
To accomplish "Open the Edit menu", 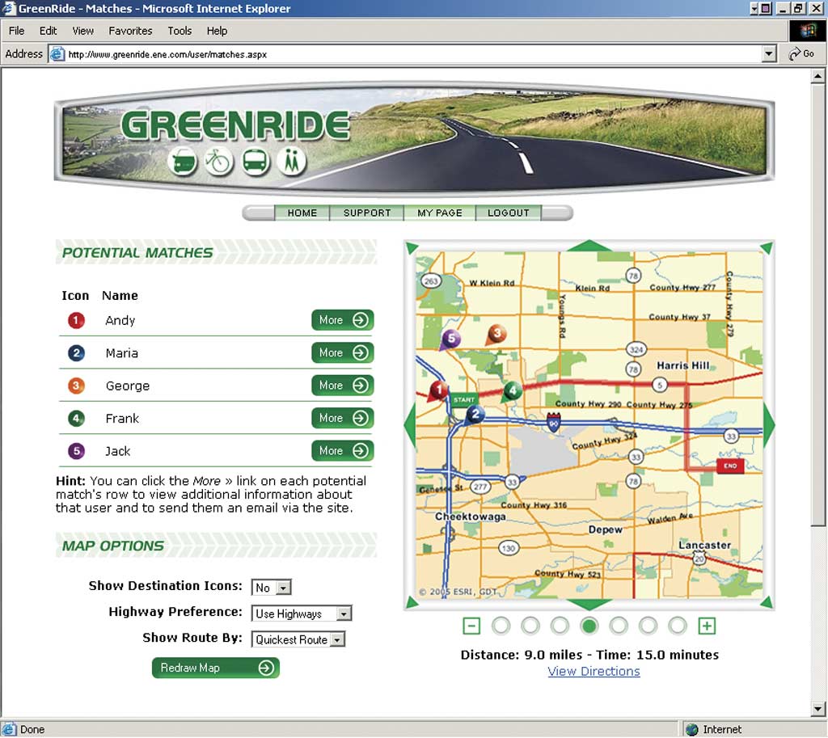I will coord(48,31).
